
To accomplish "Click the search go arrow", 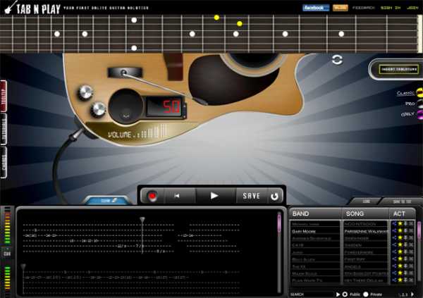I will coord(338,294).
